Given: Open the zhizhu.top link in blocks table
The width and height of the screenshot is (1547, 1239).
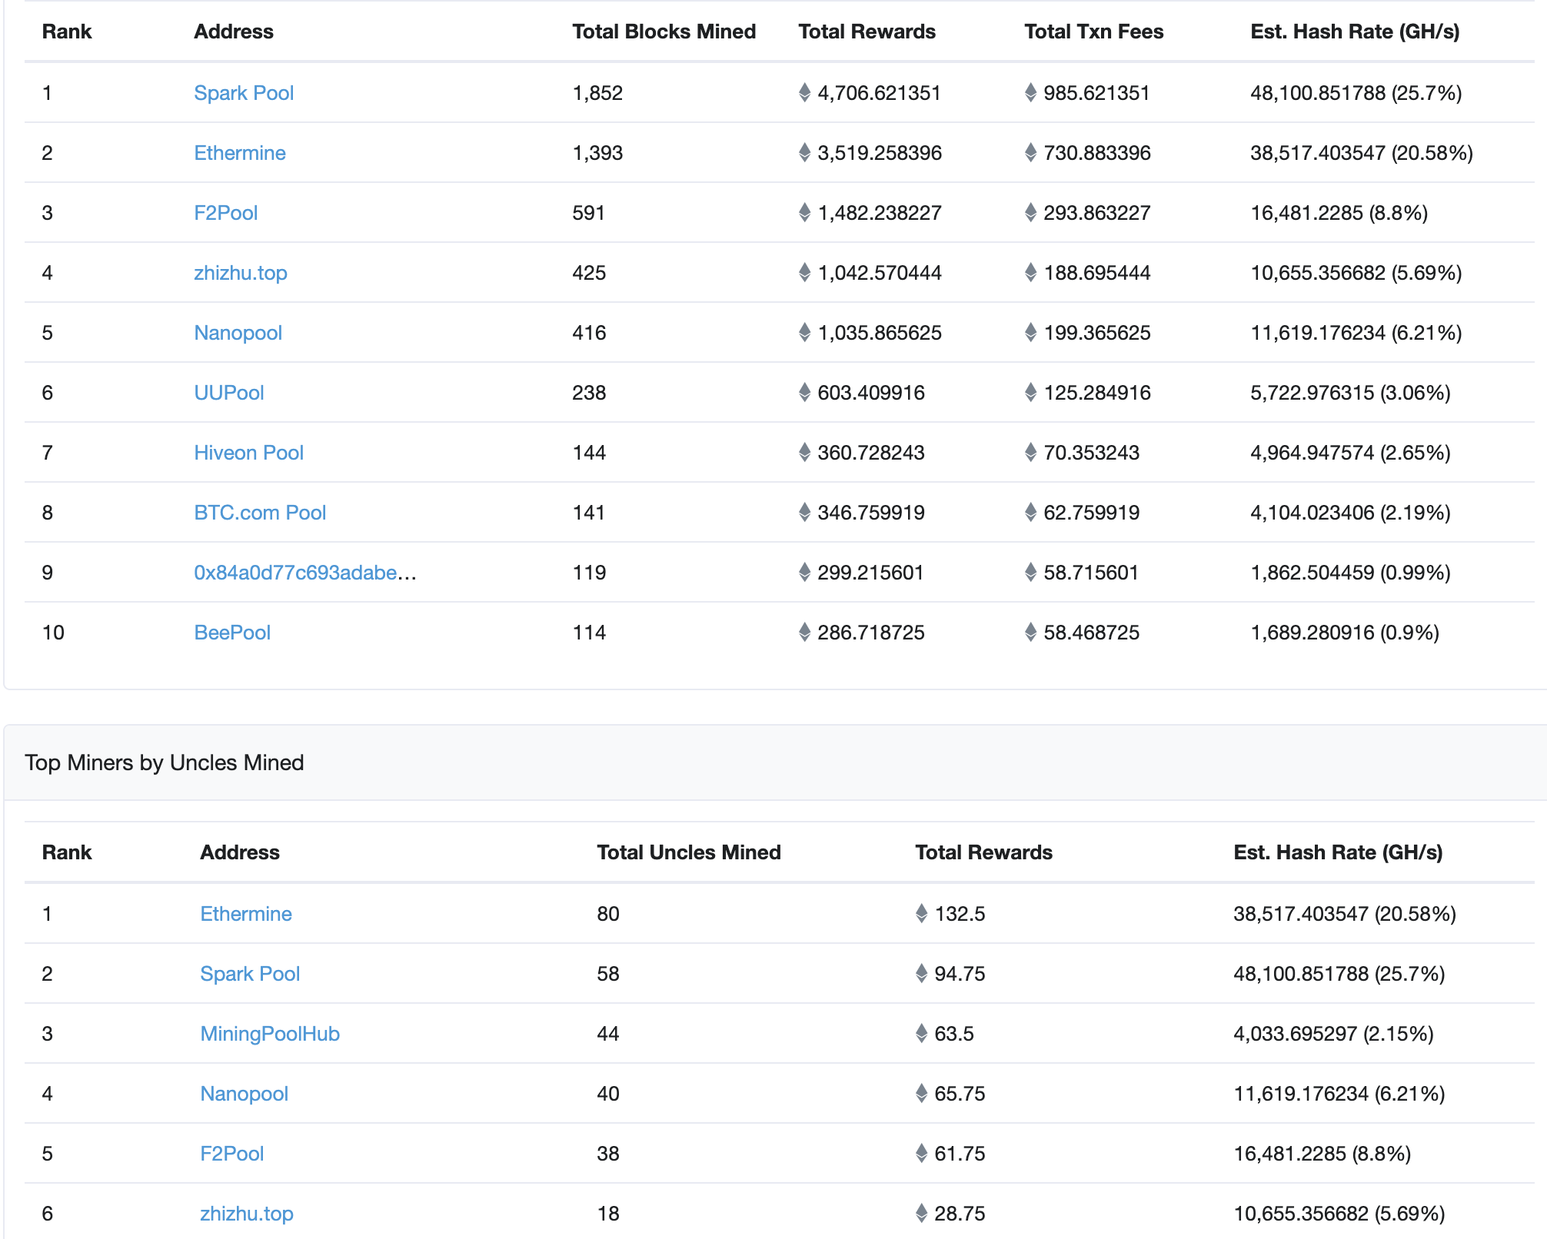Looking at the screenshot, I should pyautogui.click(x=240, y=273).
